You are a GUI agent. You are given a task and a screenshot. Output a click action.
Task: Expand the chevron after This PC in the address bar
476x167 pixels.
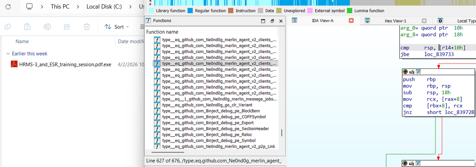[78, 7]
